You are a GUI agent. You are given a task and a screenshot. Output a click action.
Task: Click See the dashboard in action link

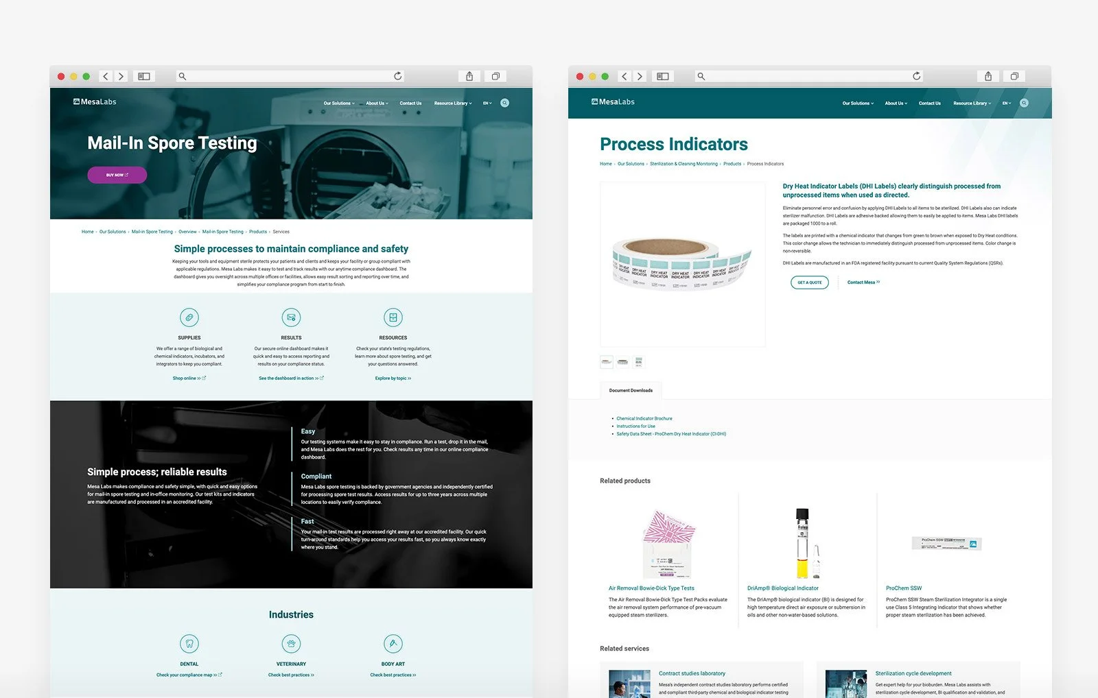point(291,378)
